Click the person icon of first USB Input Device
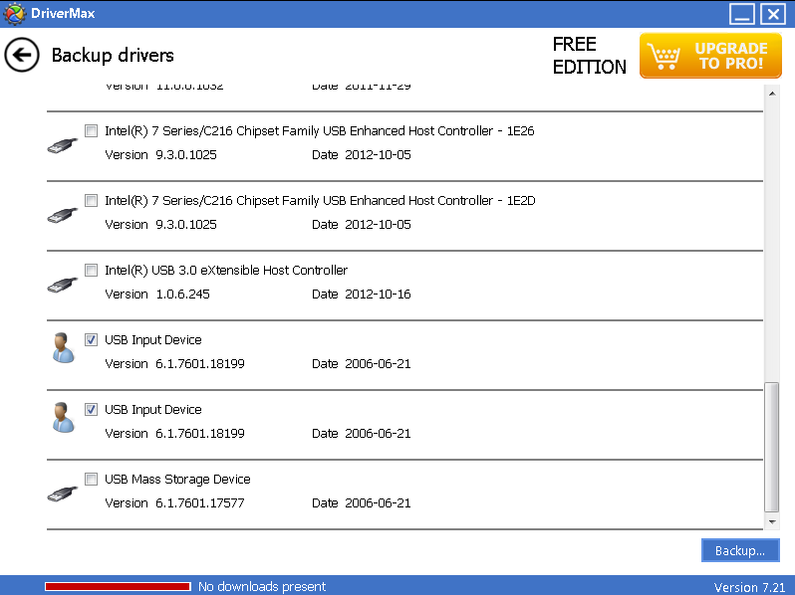 point(64,347)
